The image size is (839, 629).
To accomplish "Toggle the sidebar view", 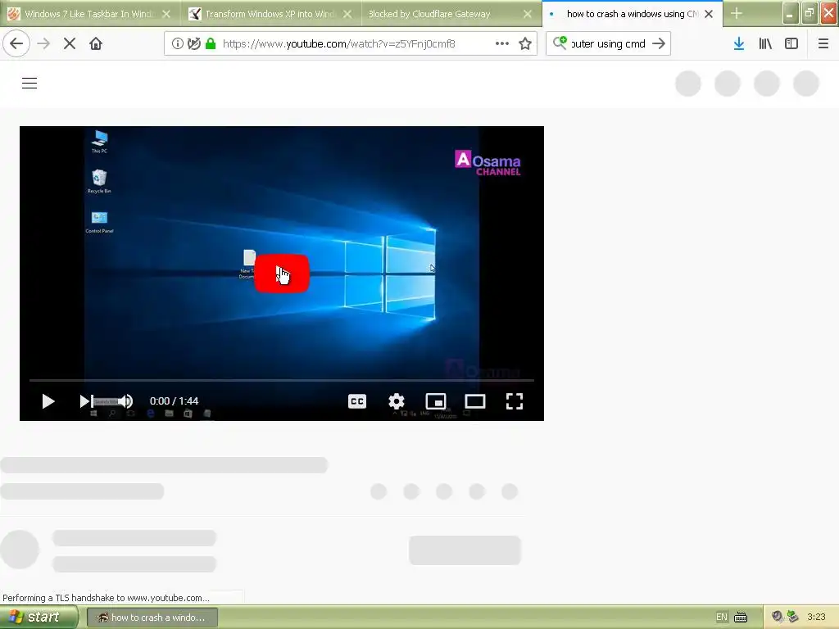I will click(791, 43).
